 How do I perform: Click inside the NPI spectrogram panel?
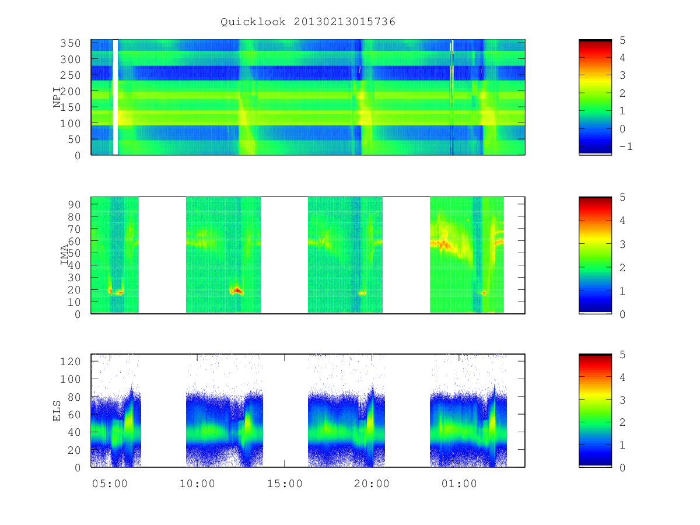[x=308, y=97]
